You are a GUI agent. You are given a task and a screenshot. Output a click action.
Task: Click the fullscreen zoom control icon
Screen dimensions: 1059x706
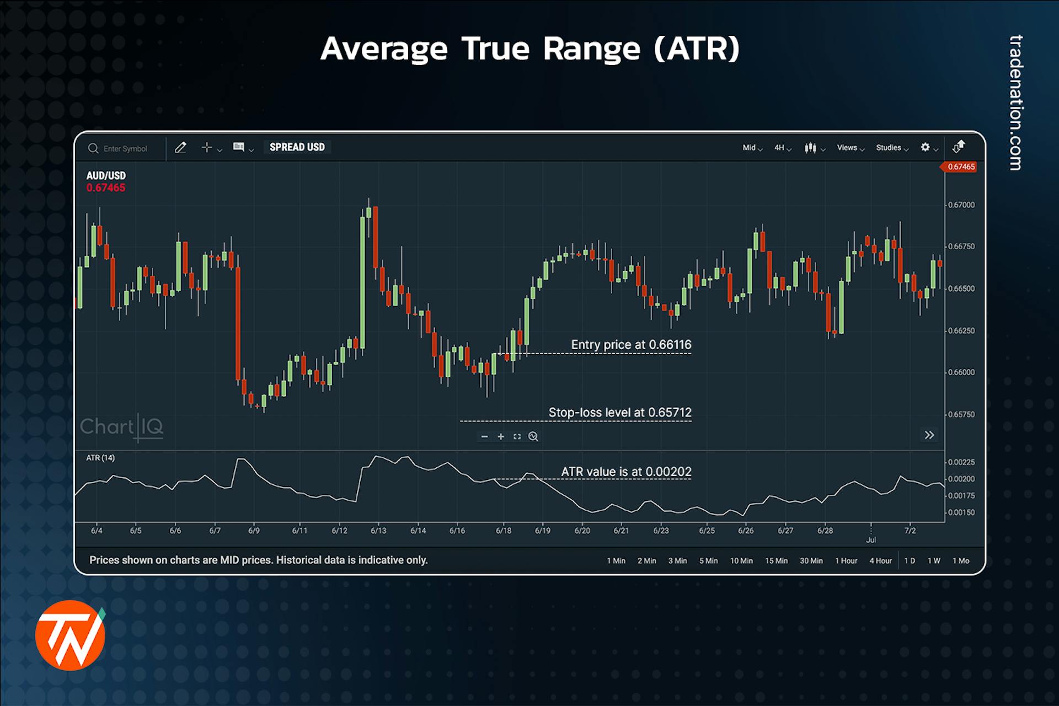pyautogui.click(x=517, y=436)
